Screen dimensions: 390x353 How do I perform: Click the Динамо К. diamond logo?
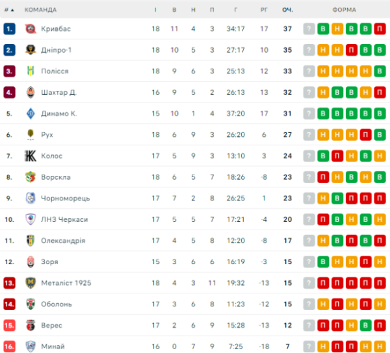[31, 114]
